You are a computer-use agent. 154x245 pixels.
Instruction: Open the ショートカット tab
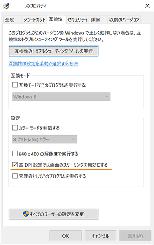34,20
